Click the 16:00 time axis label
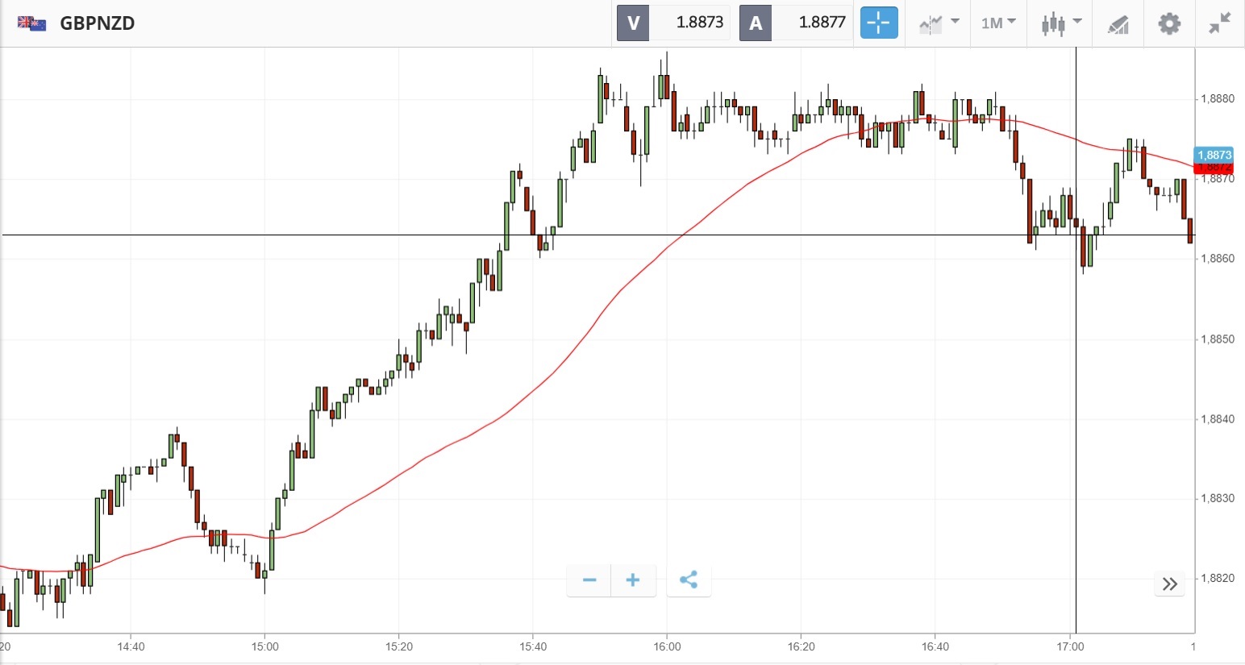The height and width of the screenshot is (665, 1245). point(667,646)
